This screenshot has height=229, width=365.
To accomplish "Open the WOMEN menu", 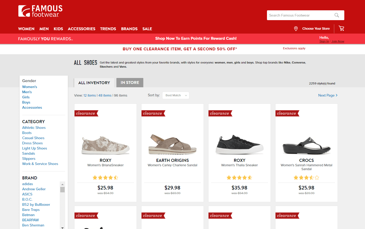I will (26, 29).
